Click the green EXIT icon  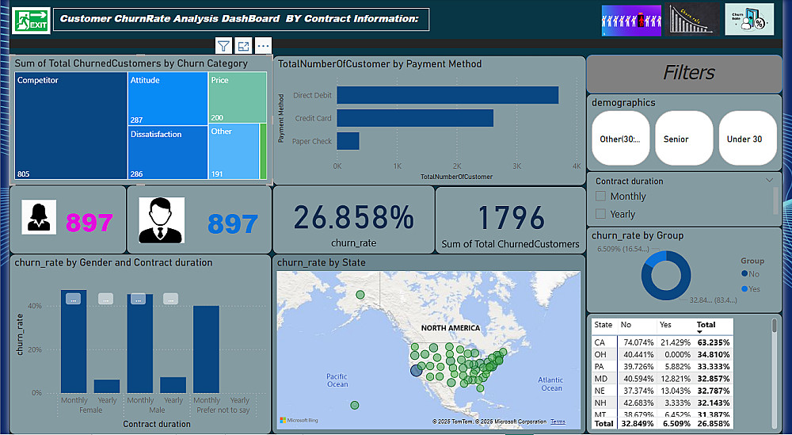(32, 21)
